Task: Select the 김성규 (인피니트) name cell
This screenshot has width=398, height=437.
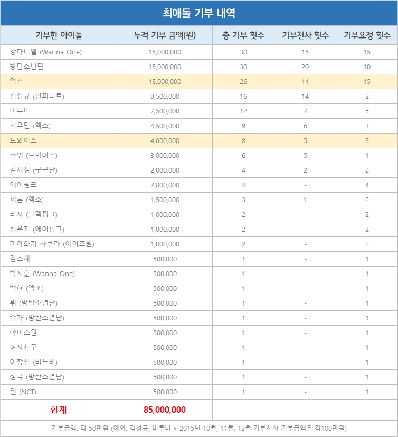Action: 37,97
